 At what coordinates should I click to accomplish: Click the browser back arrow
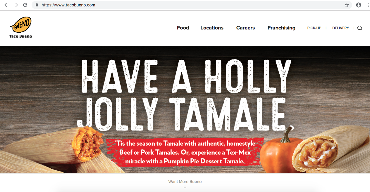click(x=6, y=5)
